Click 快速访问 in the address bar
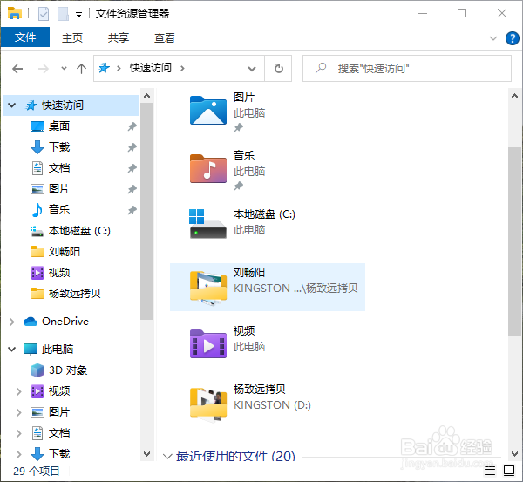 (151, 68)
